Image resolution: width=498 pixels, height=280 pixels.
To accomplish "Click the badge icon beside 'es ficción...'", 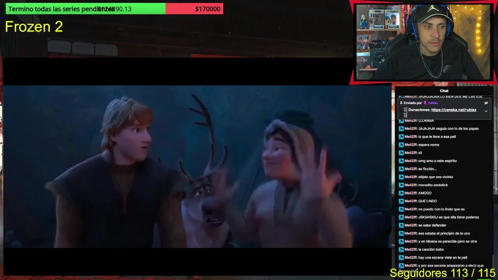I will 401,169.
